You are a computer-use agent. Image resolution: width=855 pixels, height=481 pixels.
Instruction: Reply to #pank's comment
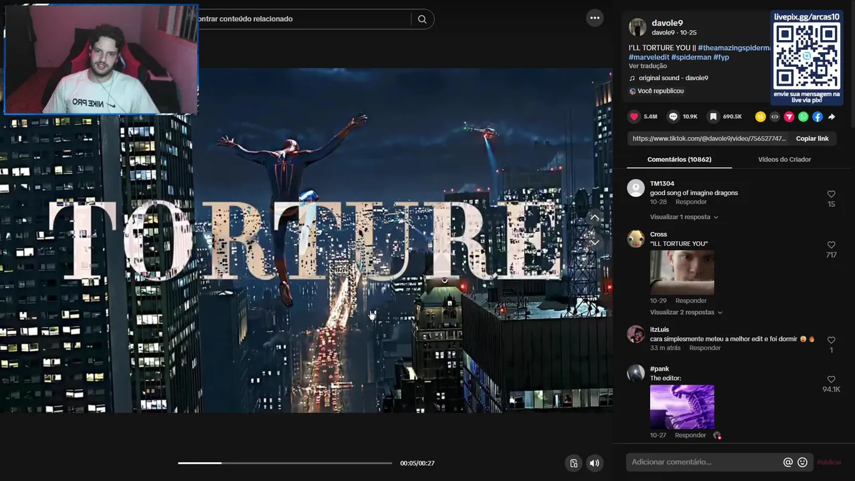click(x=690, y=436)
